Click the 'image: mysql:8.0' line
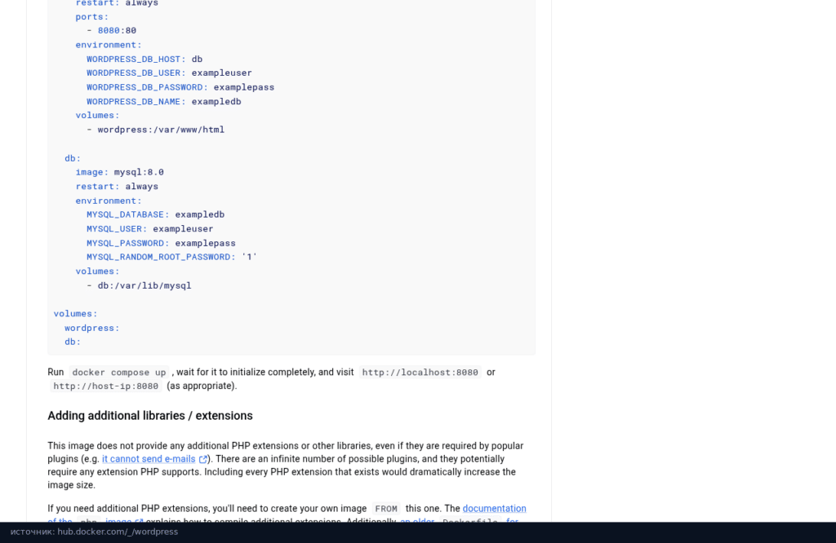The width and height of the screenshot is (836, 543). (119, 172)
